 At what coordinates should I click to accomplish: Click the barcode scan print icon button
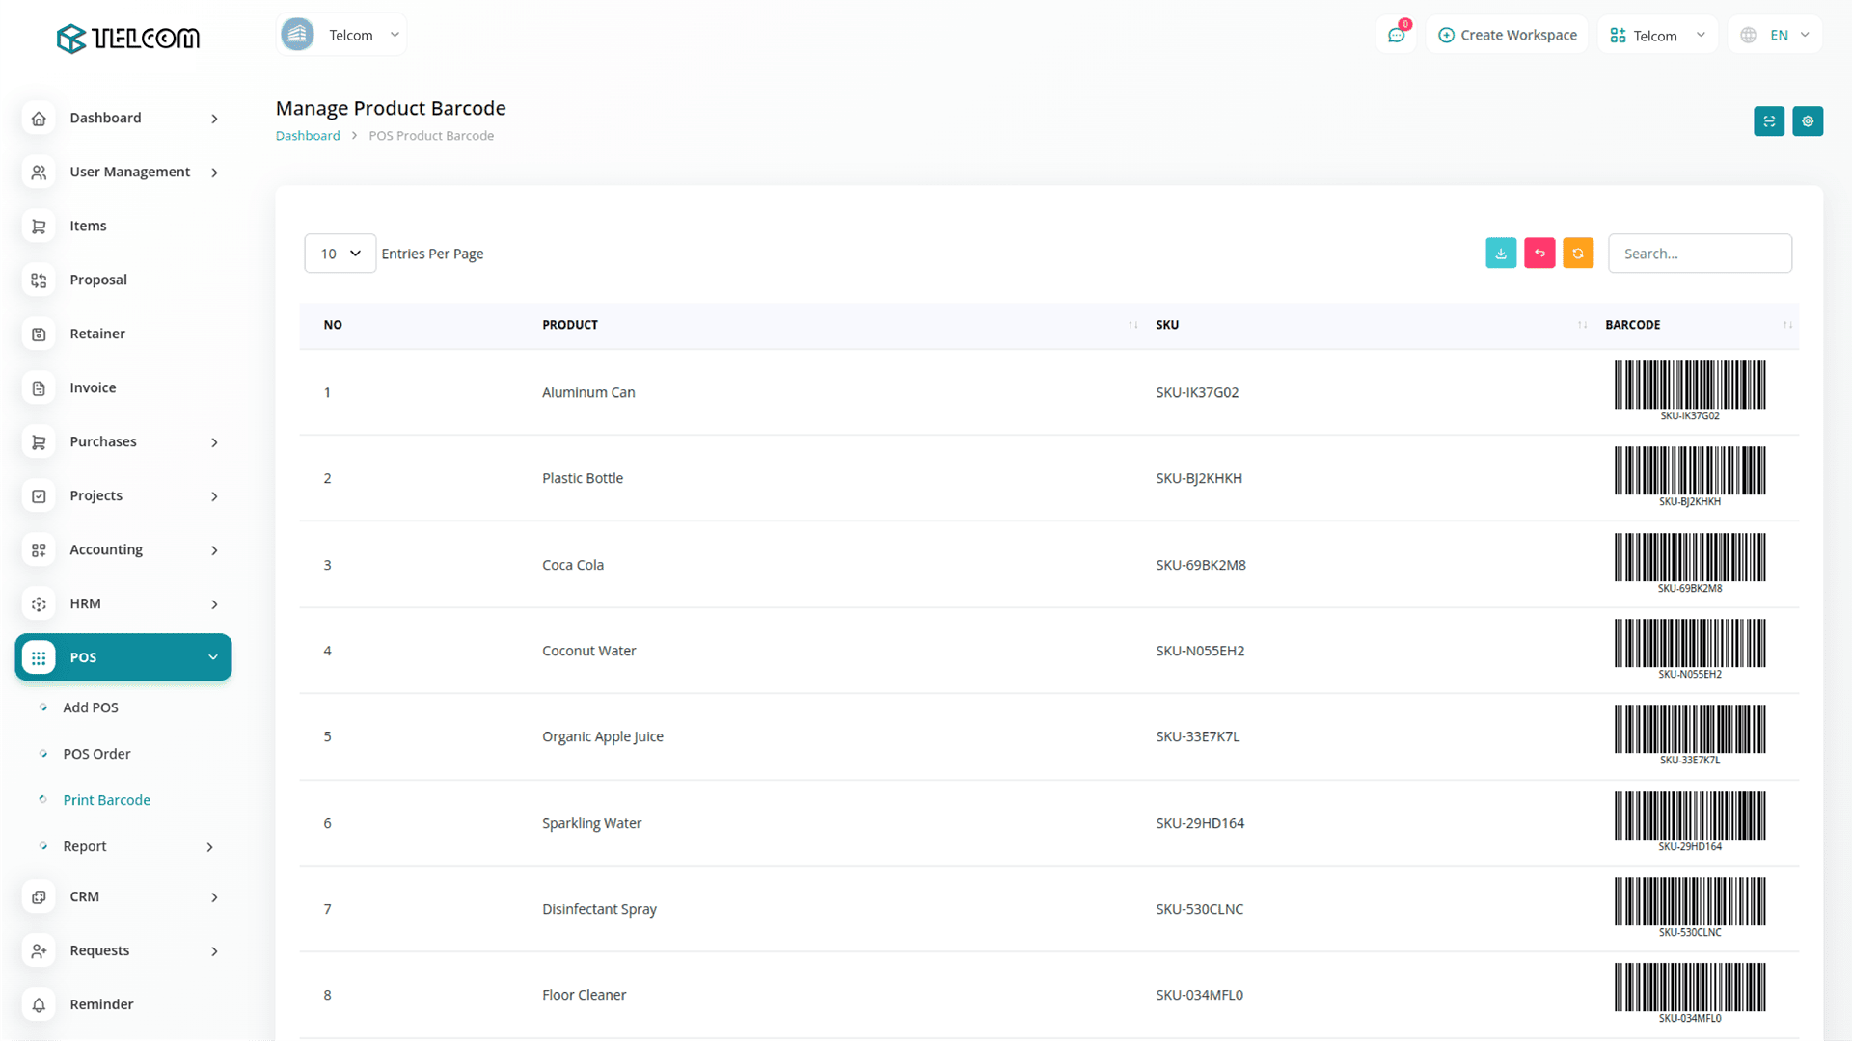[x=1768, y=121]
